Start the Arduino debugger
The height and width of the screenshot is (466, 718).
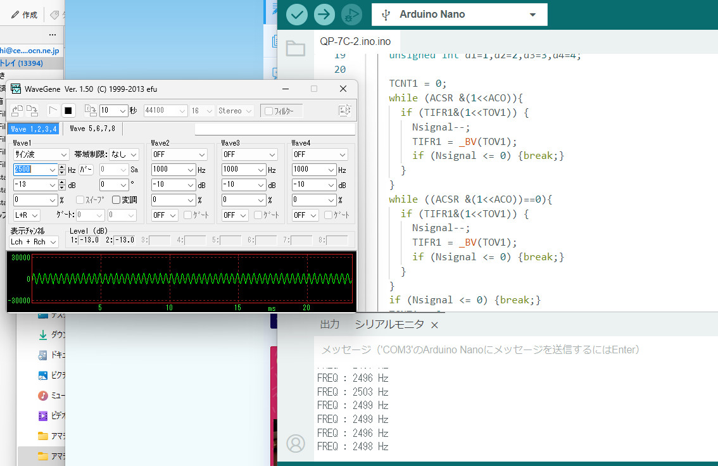(352, 14)
